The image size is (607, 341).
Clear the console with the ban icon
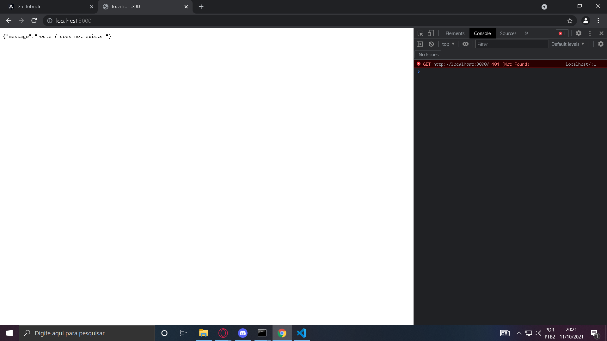431,44
